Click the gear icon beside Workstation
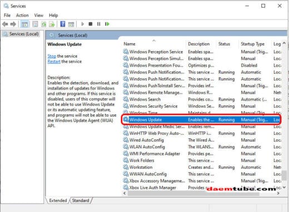 (126, 167)
